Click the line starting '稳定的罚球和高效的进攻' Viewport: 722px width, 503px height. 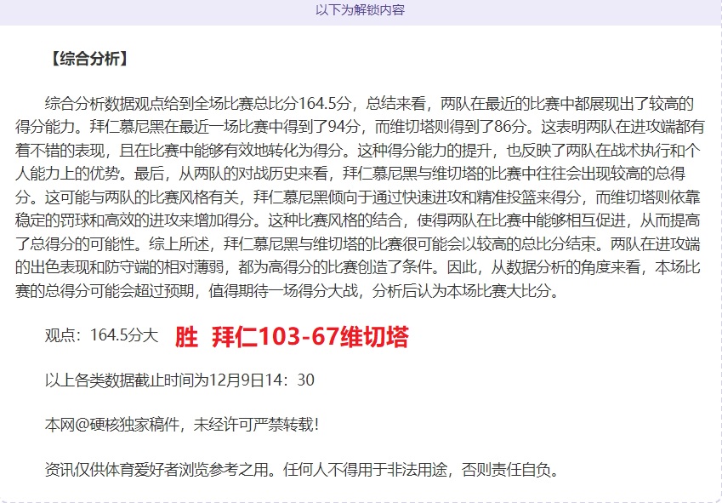click(358, 220)
